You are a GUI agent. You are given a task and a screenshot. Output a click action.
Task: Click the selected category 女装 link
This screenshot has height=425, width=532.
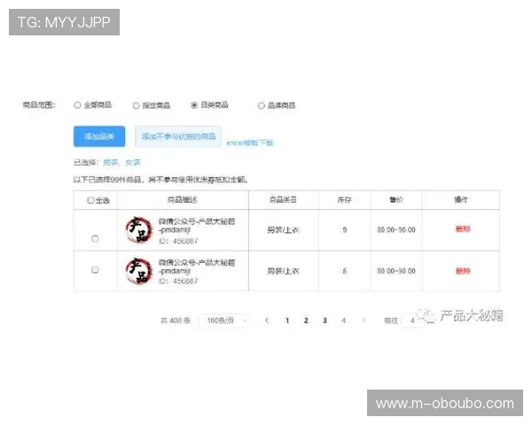pyautogui.click(x=133, y=163)
